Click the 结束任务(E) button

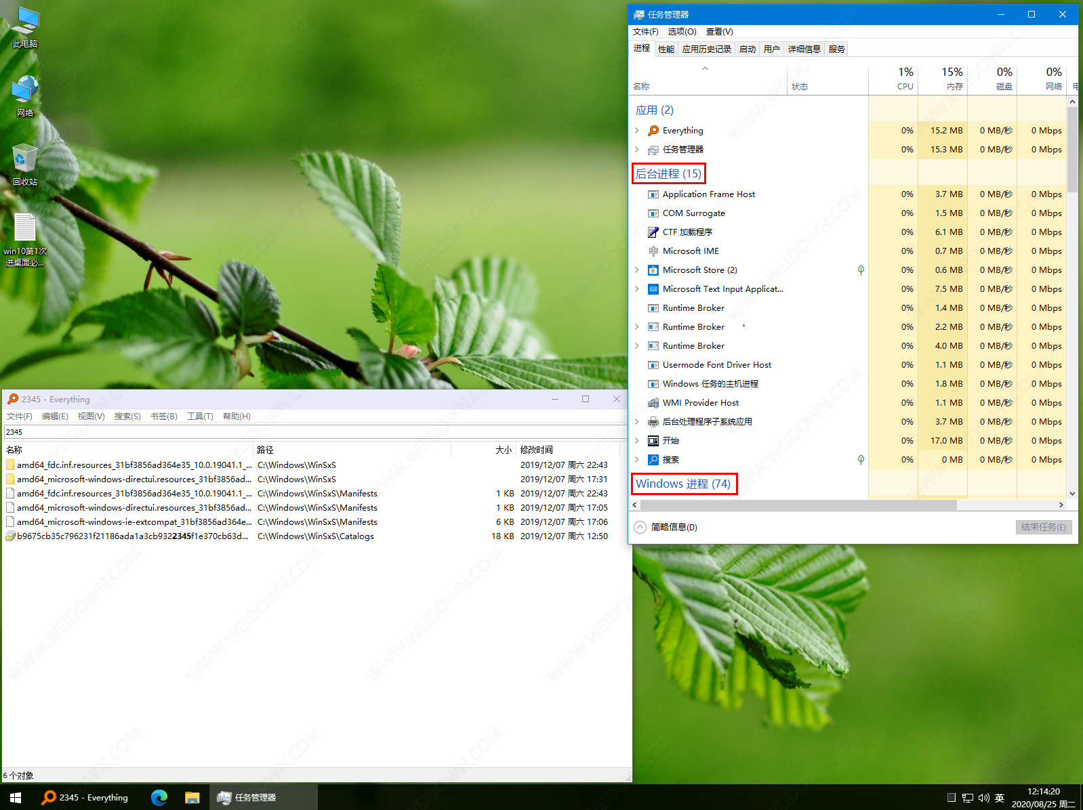click(1044, 527)
